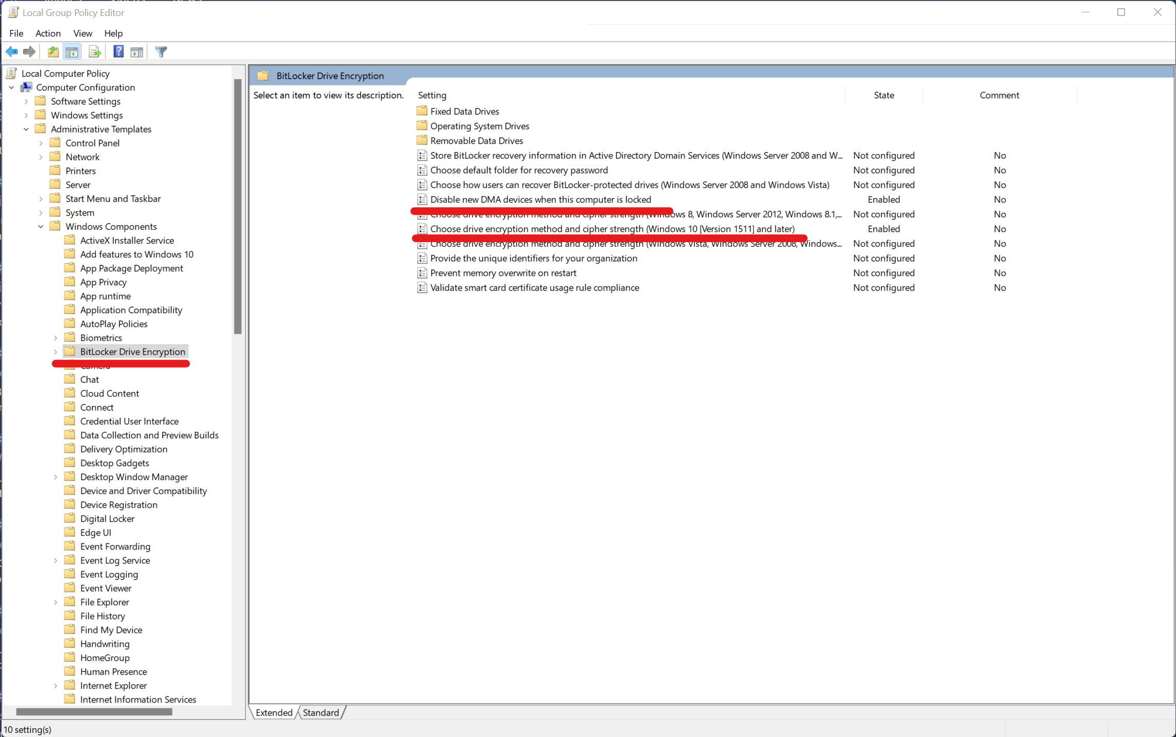
Task: Click the Filter funnel toolbar icon
Action: coord(161,52)
